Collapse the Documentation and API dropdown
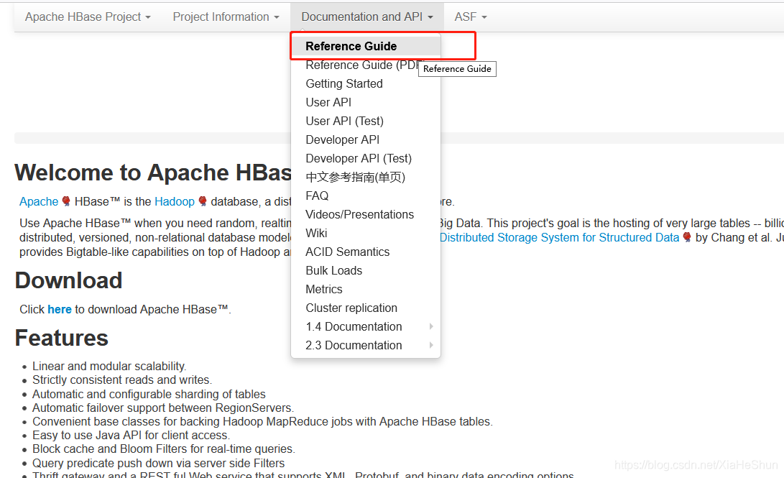784x478 pixels. pyautogui.click(x=367, y=17)
